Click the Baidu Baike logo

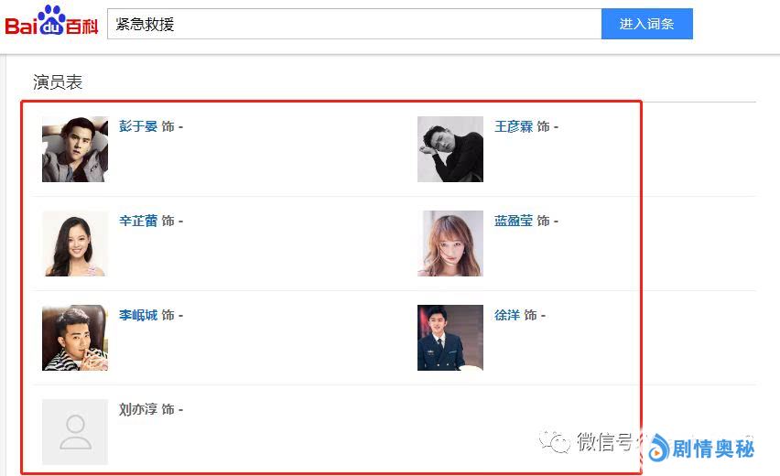(x=51, y=22)
